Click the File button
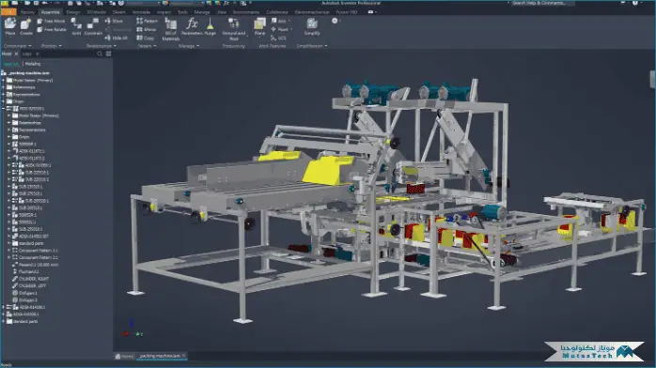This screenshot has width=656, height=368. tap(8, 12)
